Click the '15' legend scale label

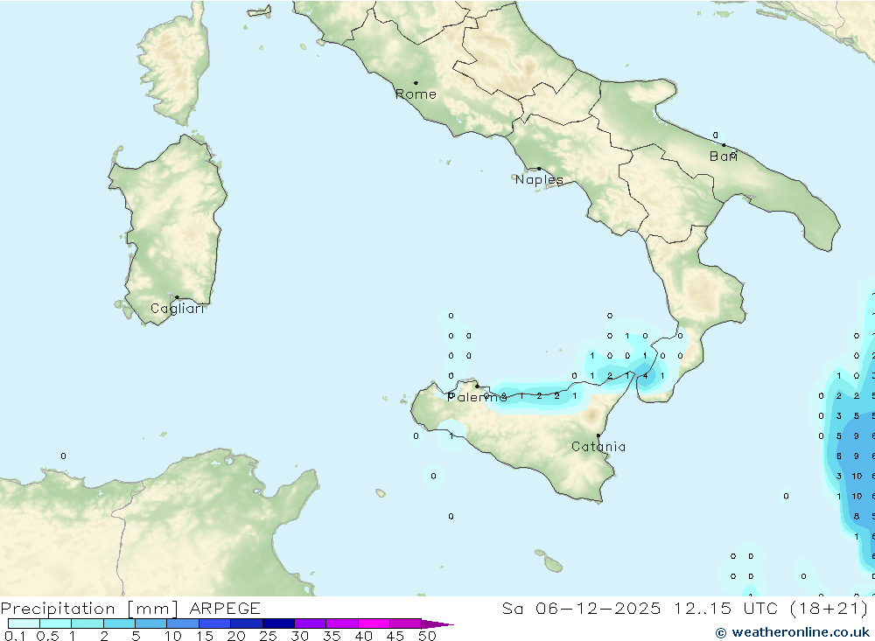pos(205,636)
